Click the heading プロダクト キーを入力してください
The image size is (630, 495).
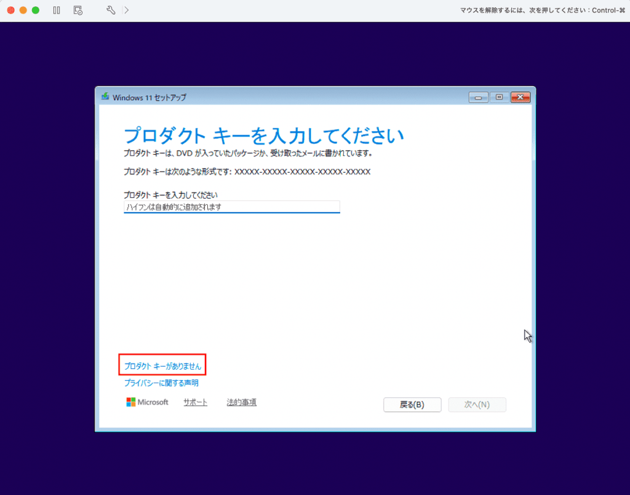[x=263, y=136]
